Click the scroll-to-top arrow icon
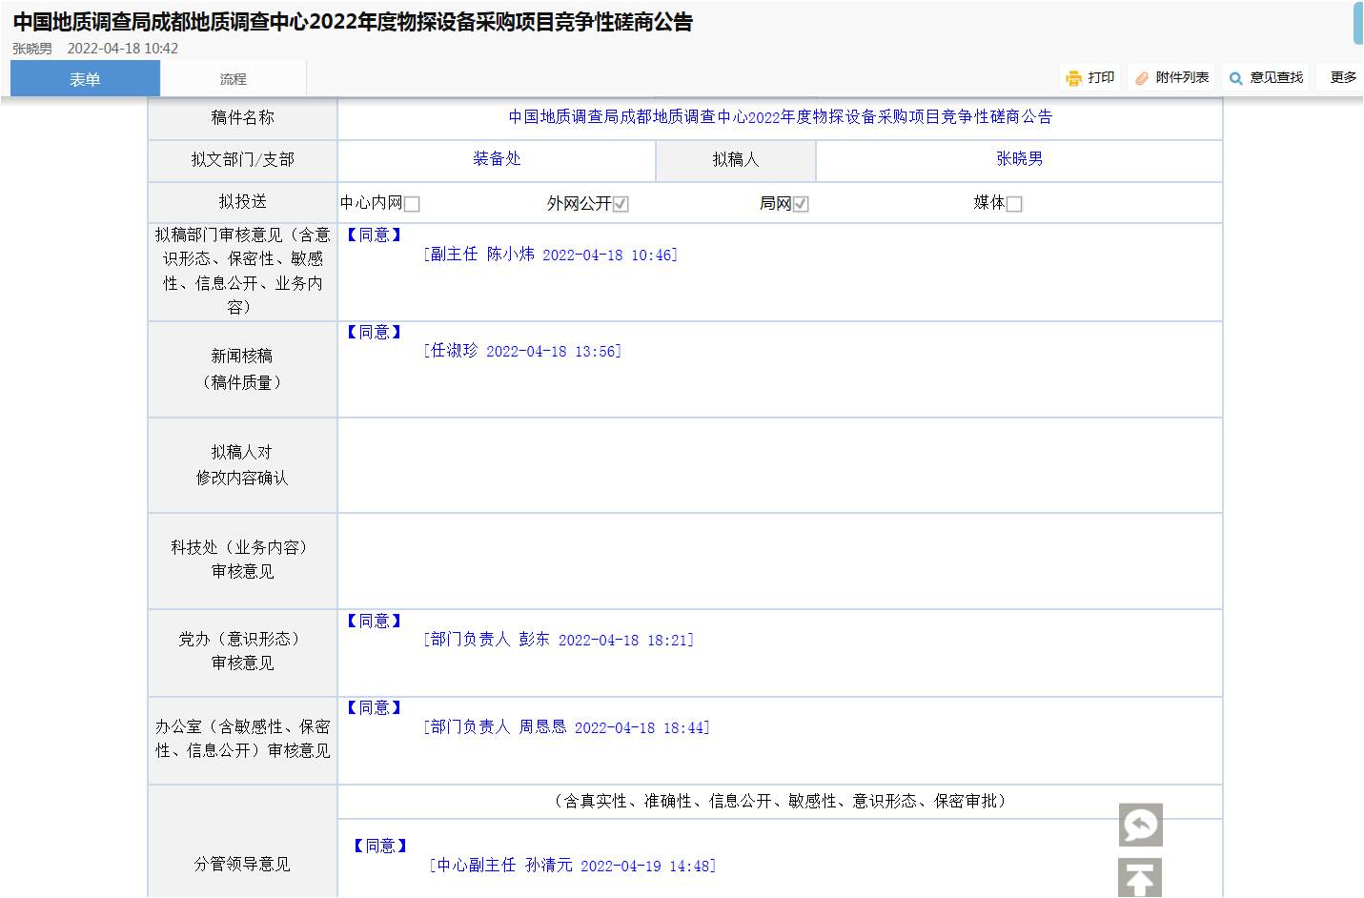 click(1140, 878)
